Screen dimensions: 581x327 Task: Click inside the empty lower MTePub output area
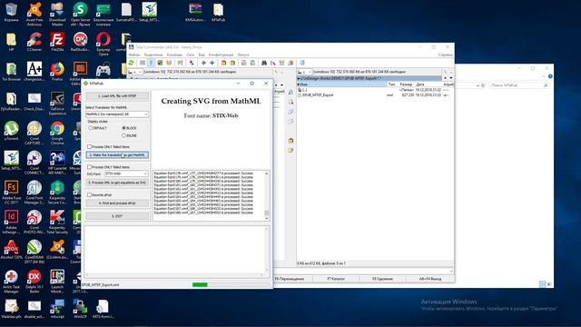pos(175,251)
